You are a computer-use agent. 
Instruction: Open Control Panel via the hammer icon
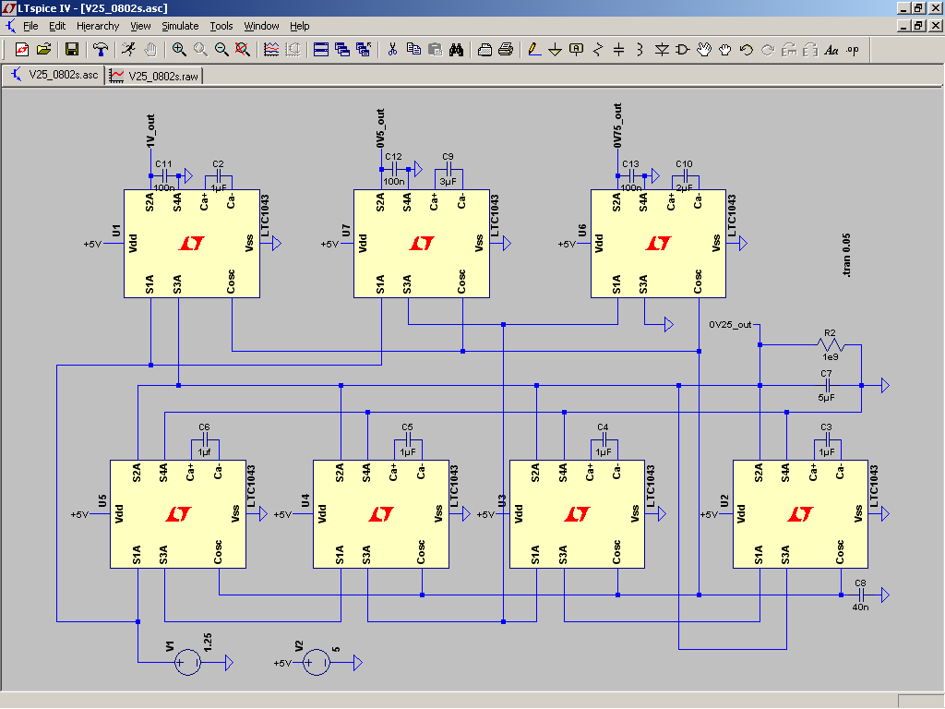[x=100, y=50]
